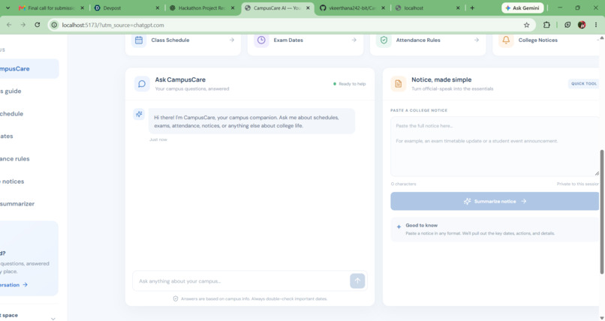
Task: Click the QUICK TOOL badge
Action: (x=583, y=83)
